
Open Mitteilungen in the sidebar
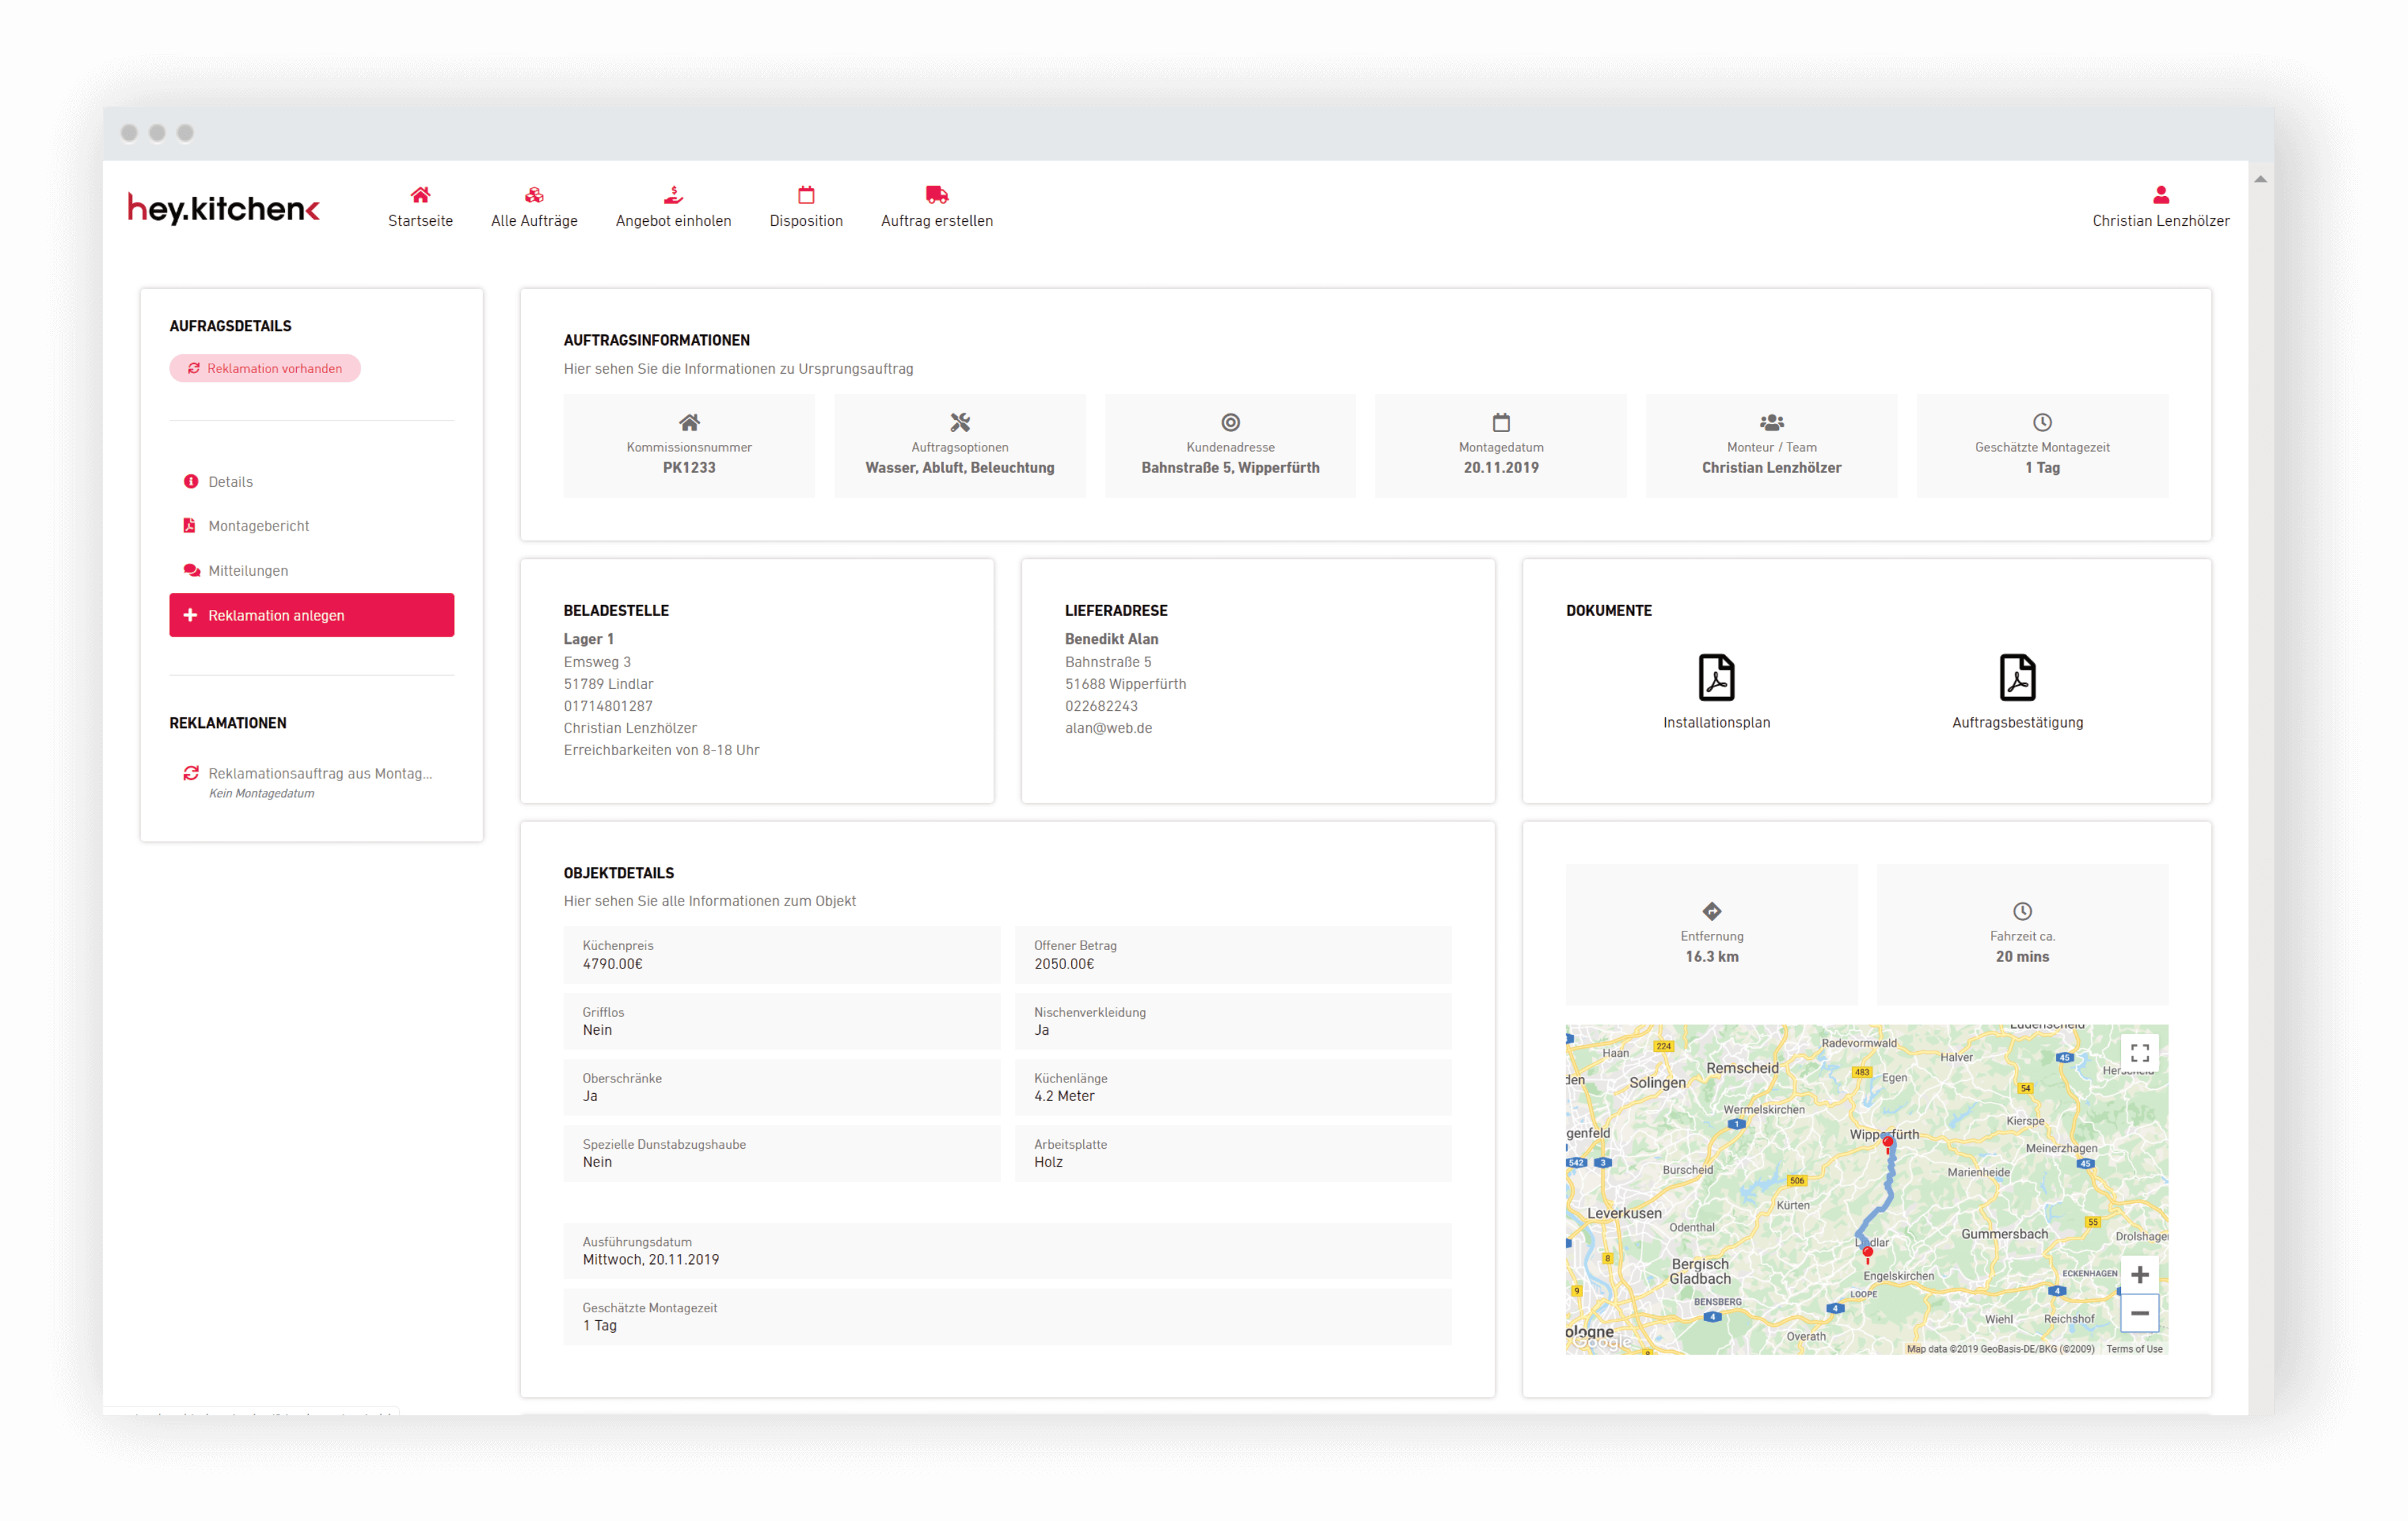(248, 570)
